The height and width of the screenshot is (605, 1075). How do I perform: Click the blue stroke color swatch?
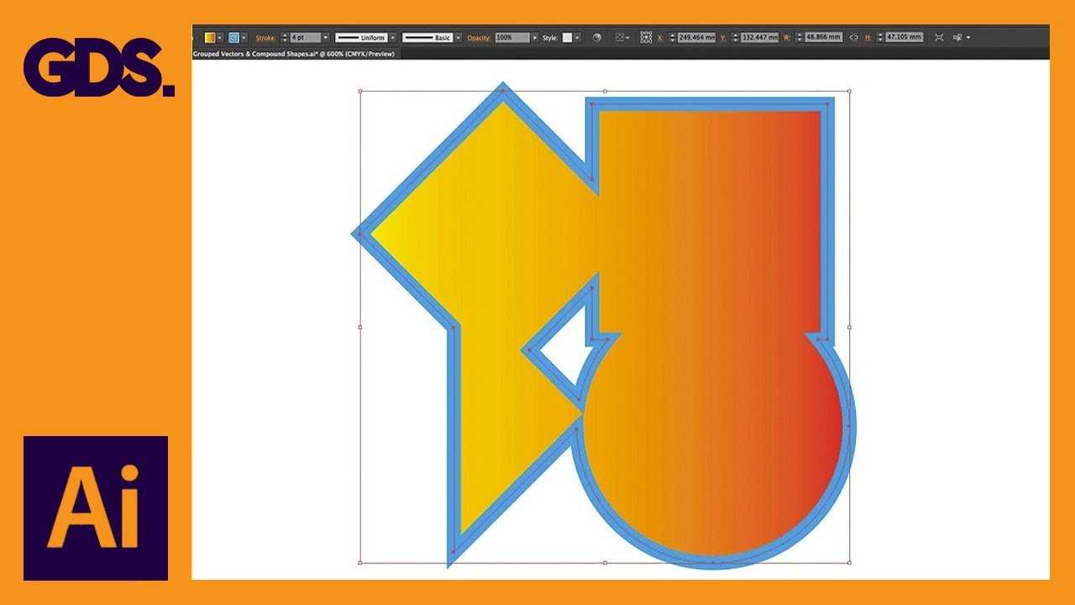tap(233, 38)
